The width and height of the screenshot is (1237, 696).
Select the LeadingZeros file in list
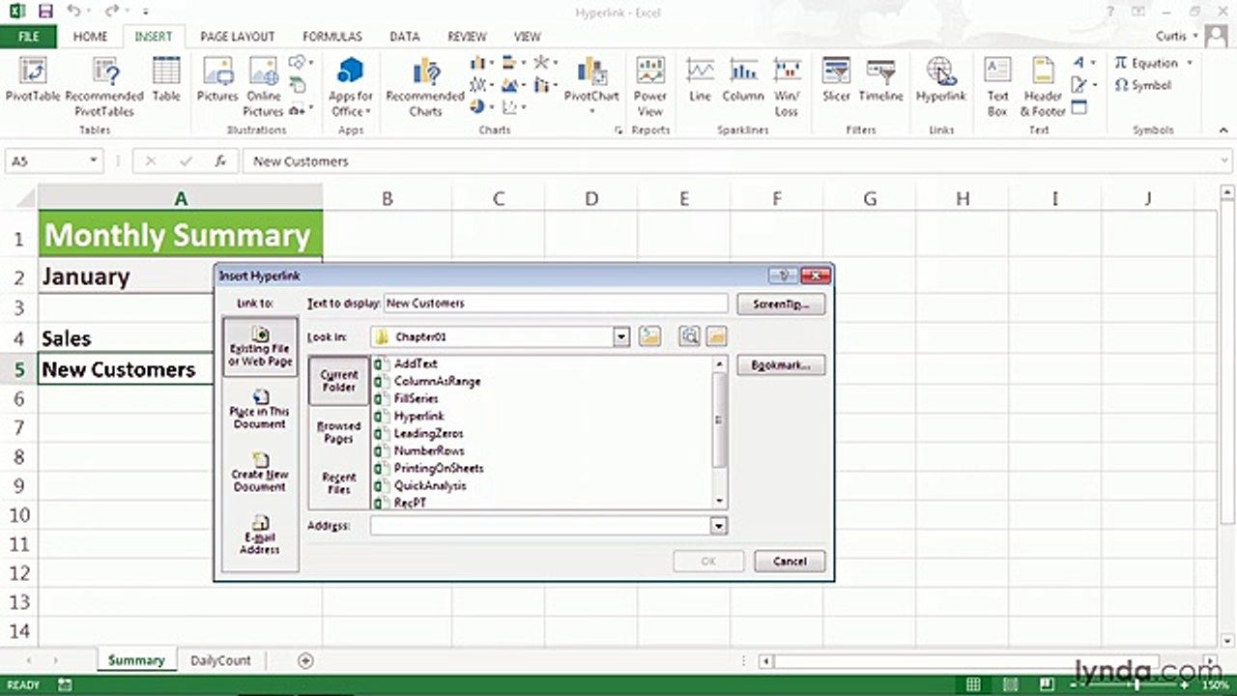(428, 433)
